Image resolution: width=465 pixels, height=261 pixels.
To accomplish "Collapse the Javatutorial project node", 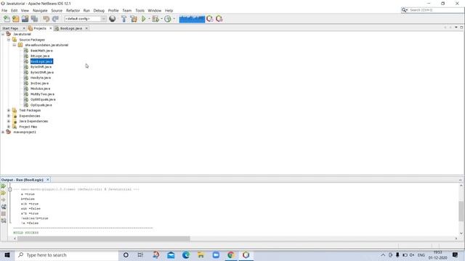I will pos(3,34).
